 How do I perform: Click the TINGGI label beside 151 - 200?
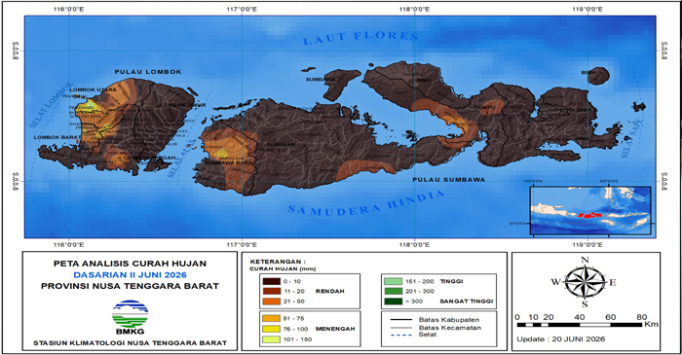[x=451, y=281]
